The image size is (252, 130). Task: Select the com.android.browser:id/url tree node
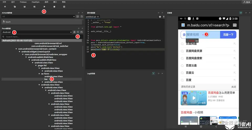(48, 43)
